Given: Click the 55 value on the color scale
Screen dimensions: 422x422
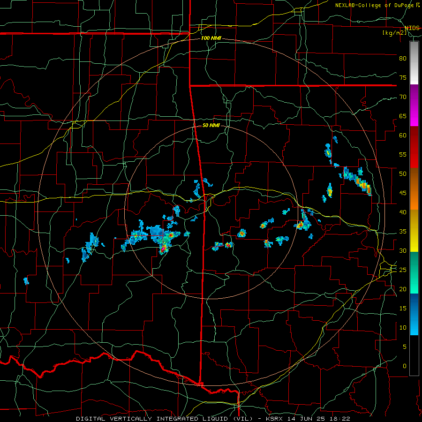Looking at the screenshot, I should (x=403, y=155).
